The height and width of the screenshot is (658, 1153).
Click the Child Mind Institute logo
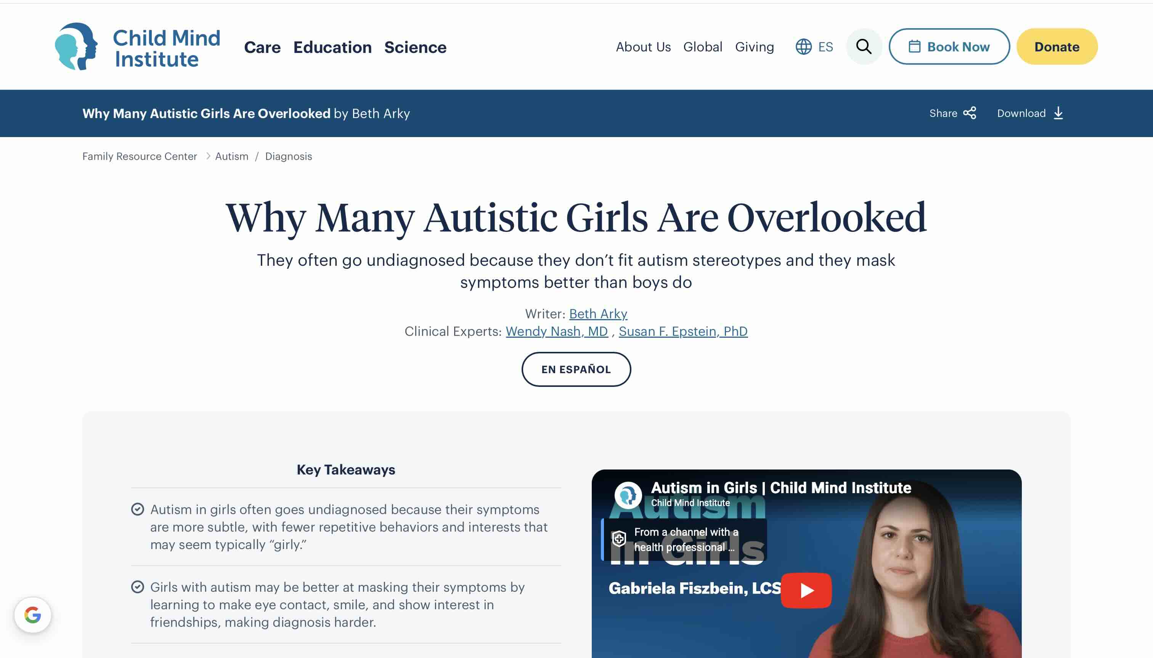(137, 47)
